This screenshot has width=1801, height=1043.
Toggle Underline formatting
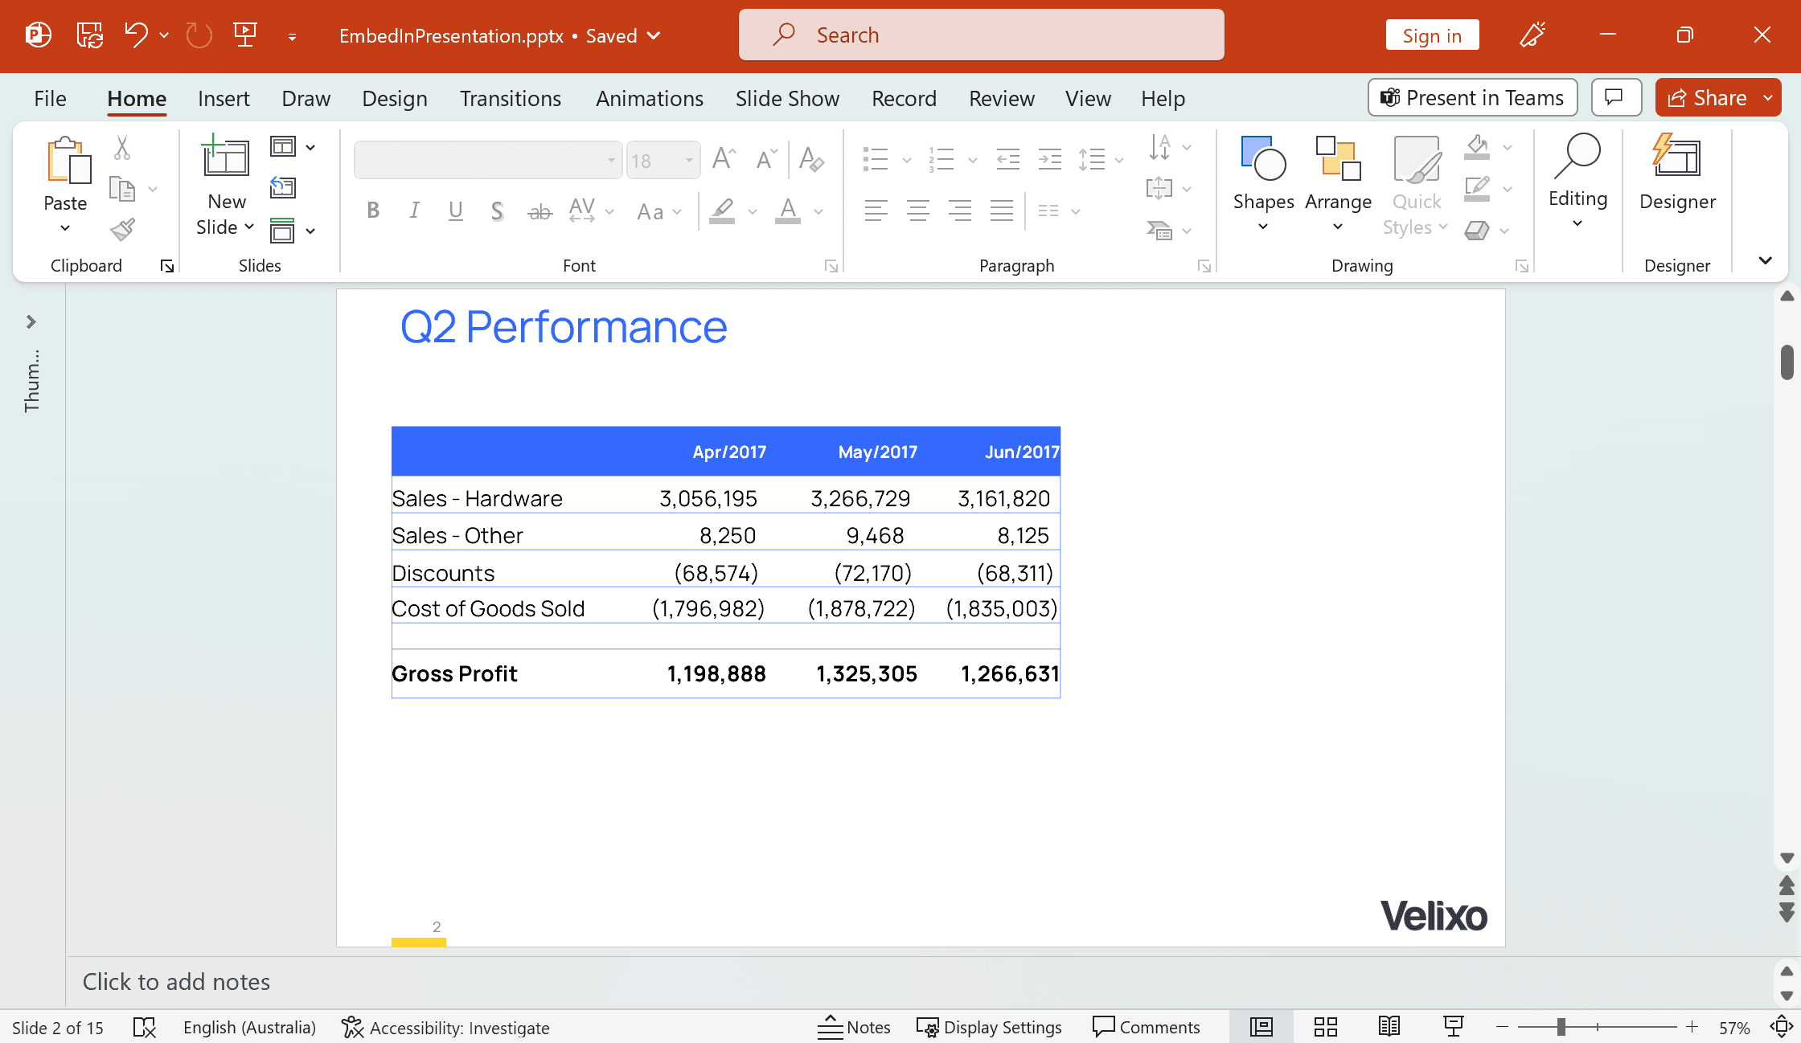click(x=456, y=211)
